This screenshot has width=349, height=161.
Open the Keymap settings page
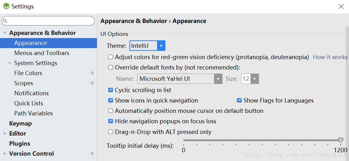point(20,123)
